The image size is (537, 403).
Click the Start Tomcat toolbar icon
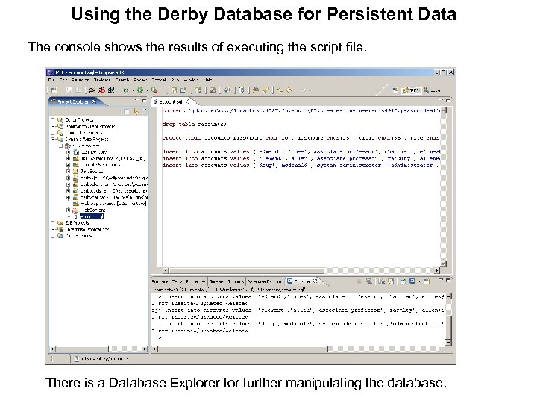(x=92, y=90)
